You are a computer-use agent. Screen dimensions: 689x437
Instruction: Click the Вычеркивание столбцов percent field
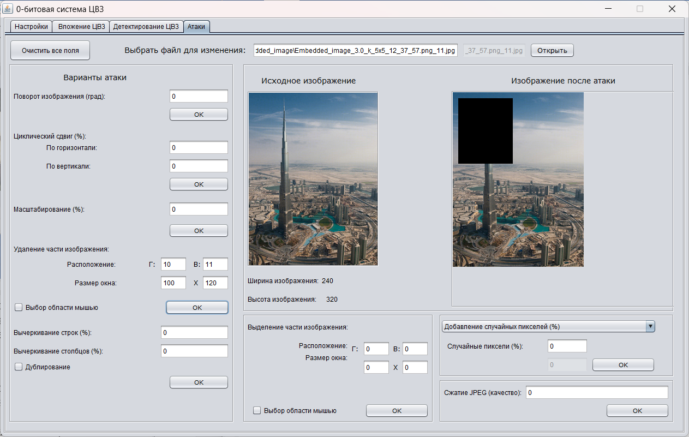(x=194, y=351)
